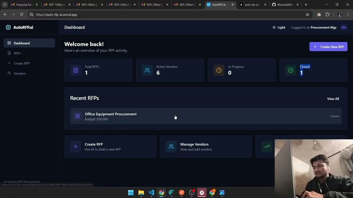The width and height of the screenshot is (353, 198).
Task: Open the Windows Start menu
Action: click(131, 193)
